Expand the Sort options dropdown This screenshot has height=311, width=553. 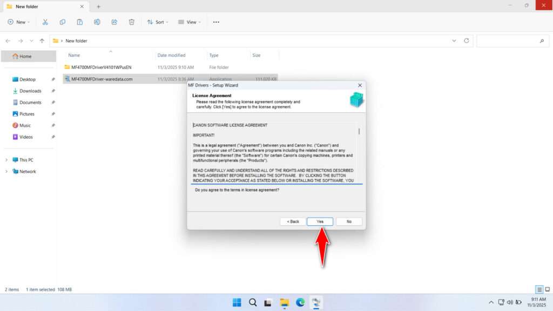click(x=157, y=22)
